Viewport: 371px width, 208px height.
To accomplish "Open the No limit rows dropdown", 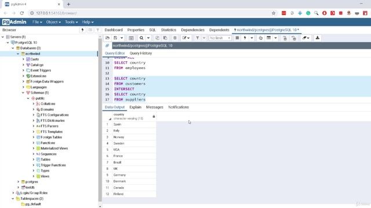I will pyautogui.click(x=220, y=38).
